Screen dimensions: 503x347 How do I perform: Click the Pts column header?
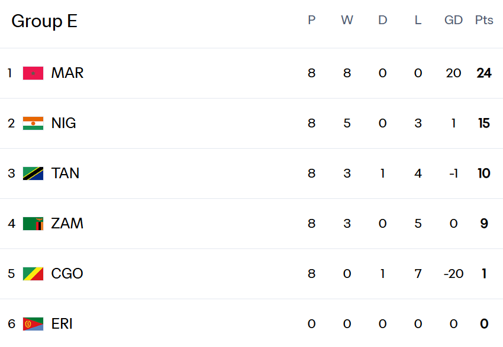click(484, 20)
